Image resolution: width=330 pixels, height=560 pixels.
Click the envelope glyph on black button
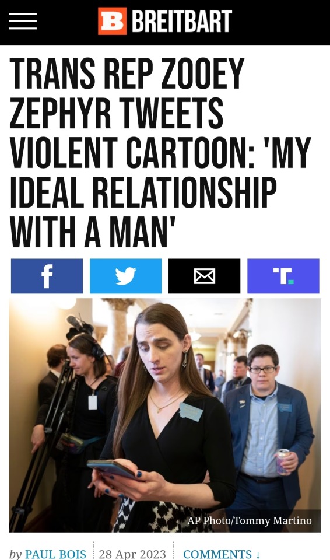click(204, 276)
